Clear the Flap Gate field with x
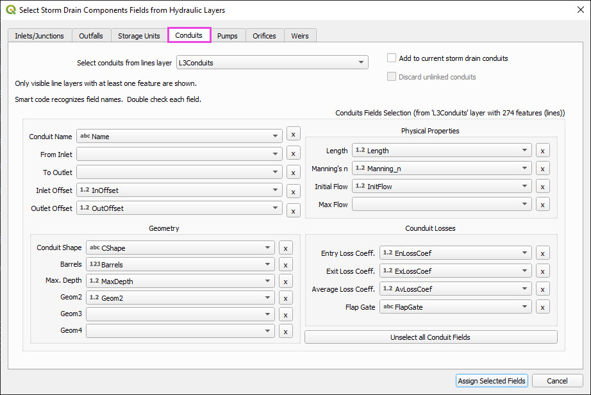This screenshot has width=591, height=395. tap(542, 307)
